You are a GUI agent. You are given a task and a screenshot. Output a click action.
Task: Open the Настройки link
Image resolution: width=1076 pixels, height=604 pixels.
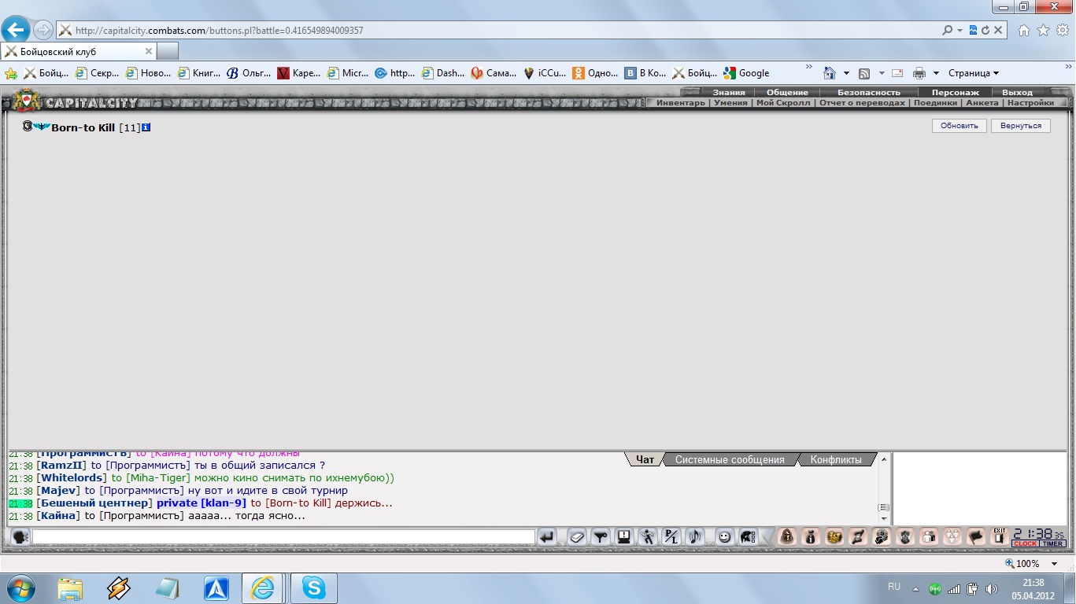pyautogui.click(x=1030, y=103)
